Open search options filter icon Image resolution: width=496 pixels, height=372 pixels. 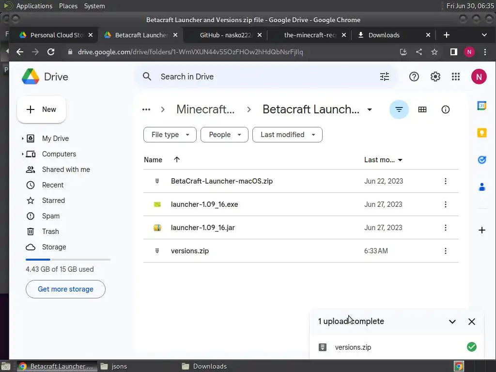coord(384,77)
